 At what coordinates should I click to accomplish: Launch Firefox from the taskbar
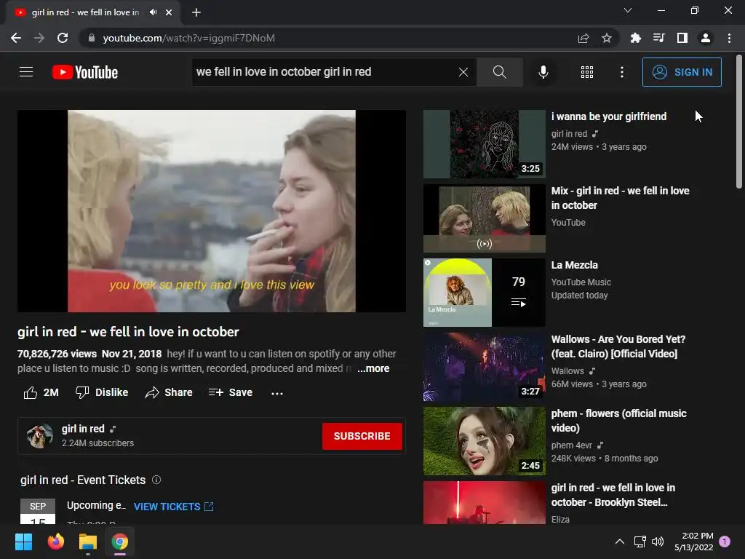[55, 542]
